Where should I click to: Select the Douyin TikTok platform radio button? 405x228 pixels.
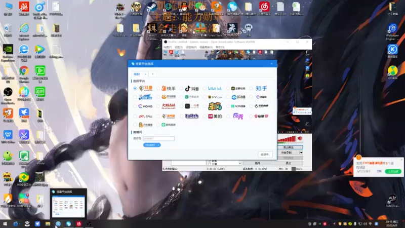[x=181, y=88]
